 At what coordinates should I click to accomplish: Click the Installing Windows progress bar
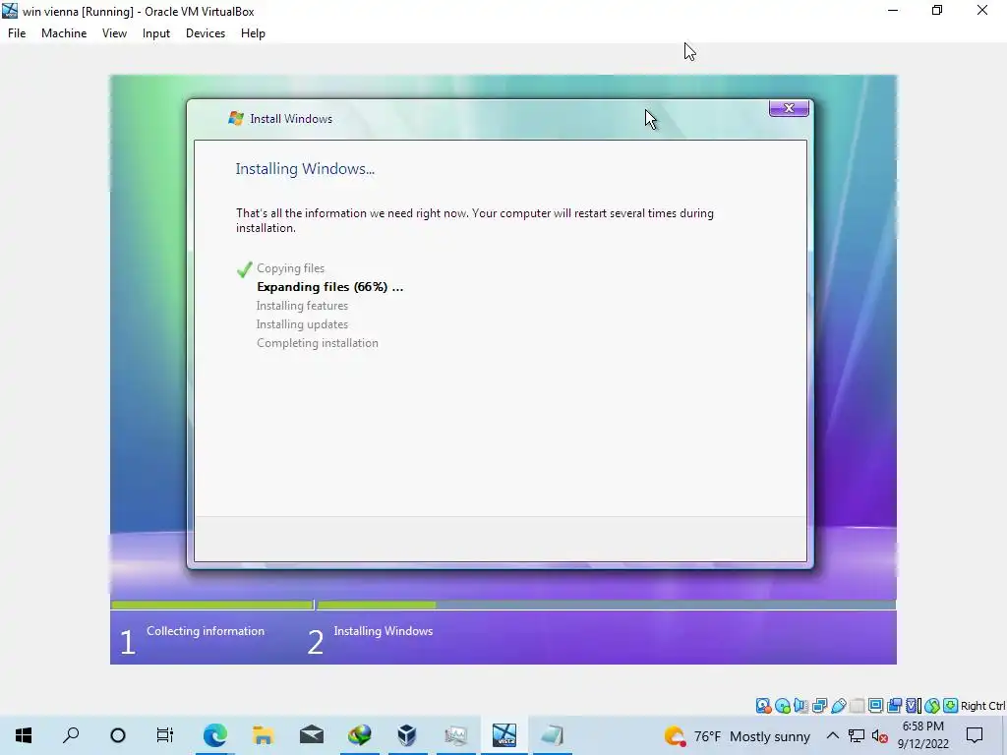[606, 605]
